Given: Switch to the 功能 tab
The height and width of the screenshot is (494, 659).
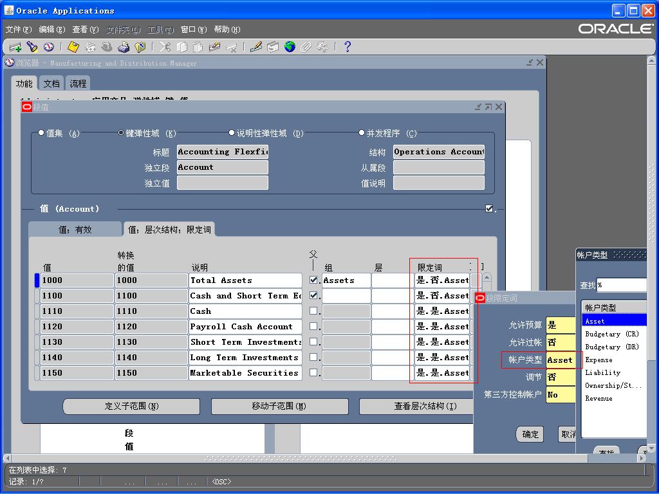Looking at the screenshot, I should pyautogui.click(x=24, y=84).
